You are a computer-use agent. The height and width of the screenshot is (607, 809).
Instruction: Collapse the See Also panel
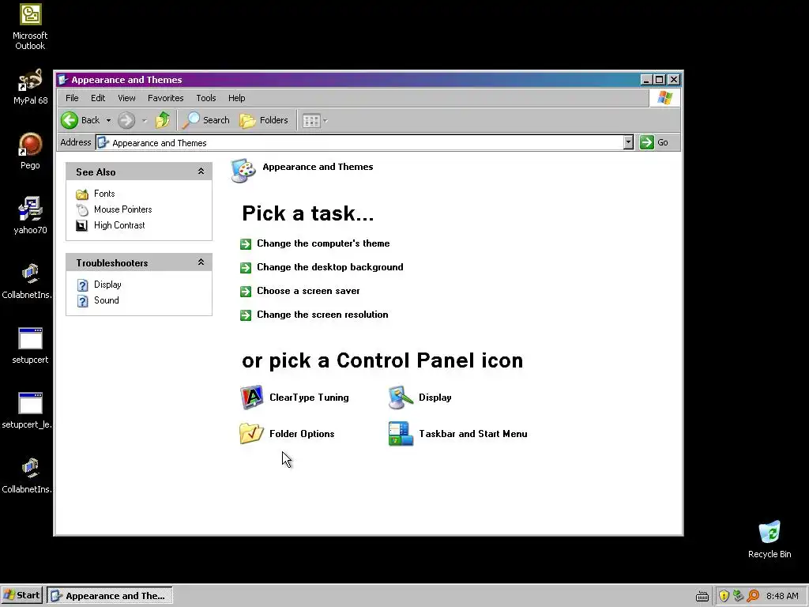click(x=201, y=172)
